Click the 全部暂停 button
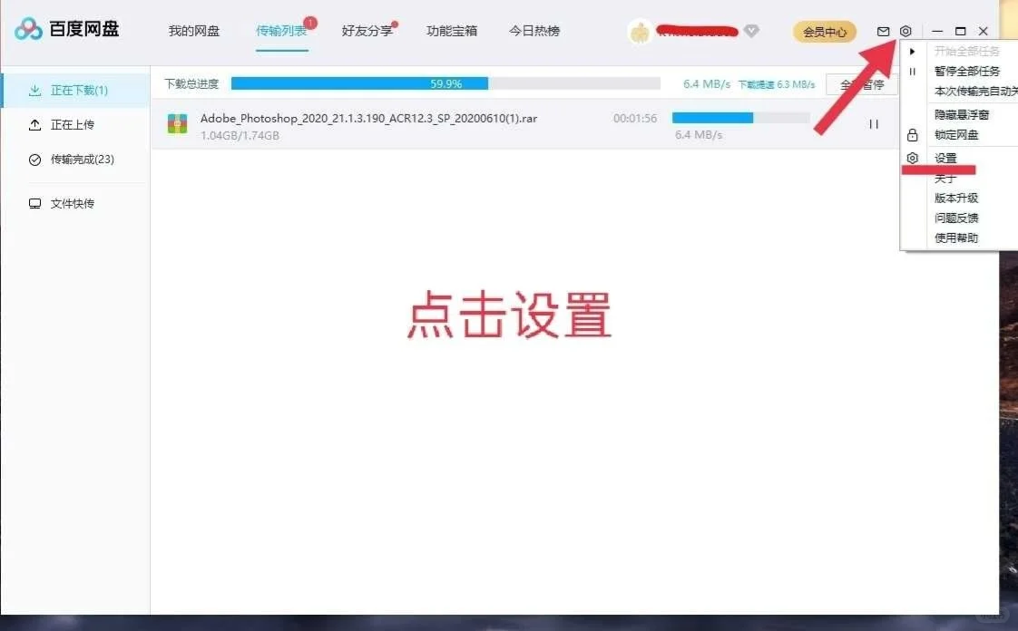Screen dimensions: 1018x631 click(861, 83)
